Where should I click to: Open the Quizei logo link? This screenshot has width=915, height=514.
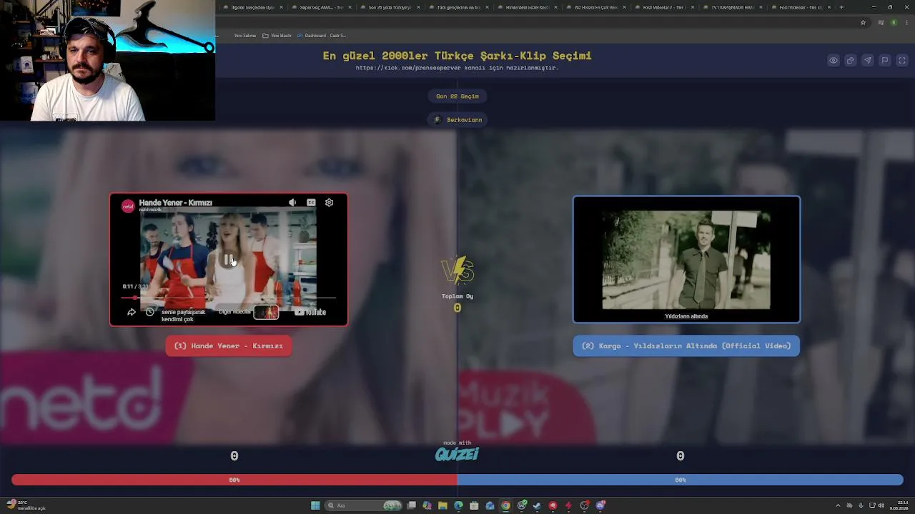(x=457, y=453)
